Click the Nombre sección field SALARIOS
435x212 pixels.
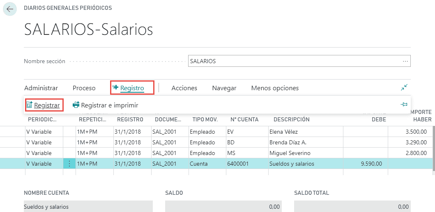299,61
